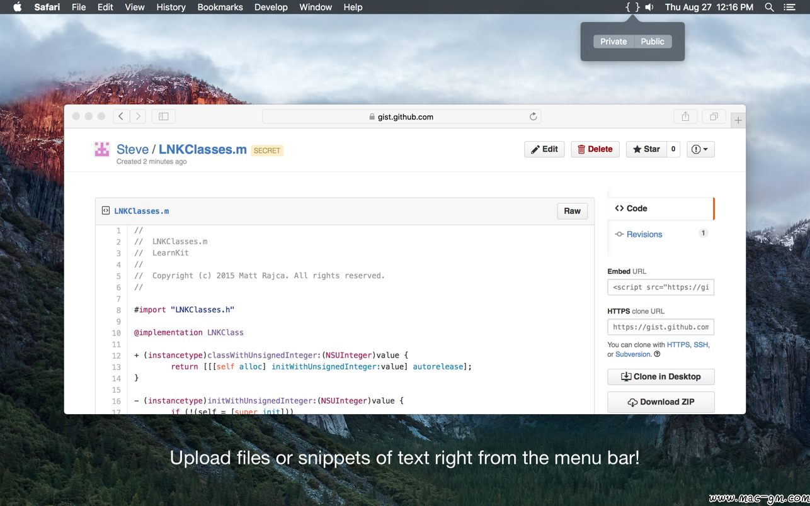
Task: Click the Revisions count badge 1
Action: 703,233
